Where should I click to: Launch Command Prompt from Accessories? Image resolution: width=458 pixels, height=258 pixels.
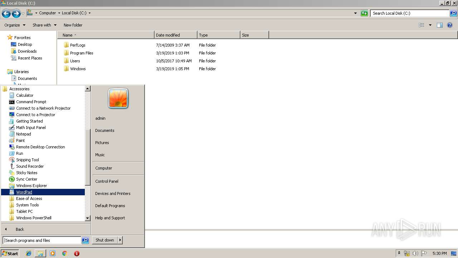[31, 102]
